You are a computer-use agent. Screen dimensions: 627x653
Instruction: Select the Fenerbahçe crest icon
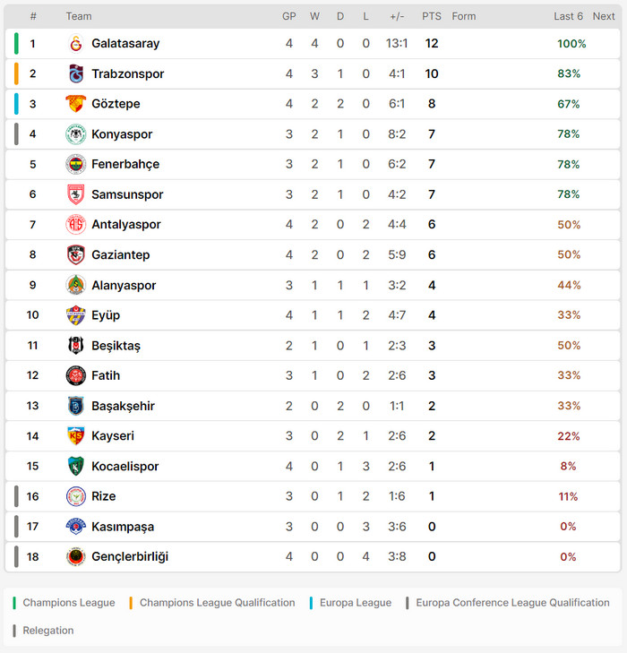point(76,164)
